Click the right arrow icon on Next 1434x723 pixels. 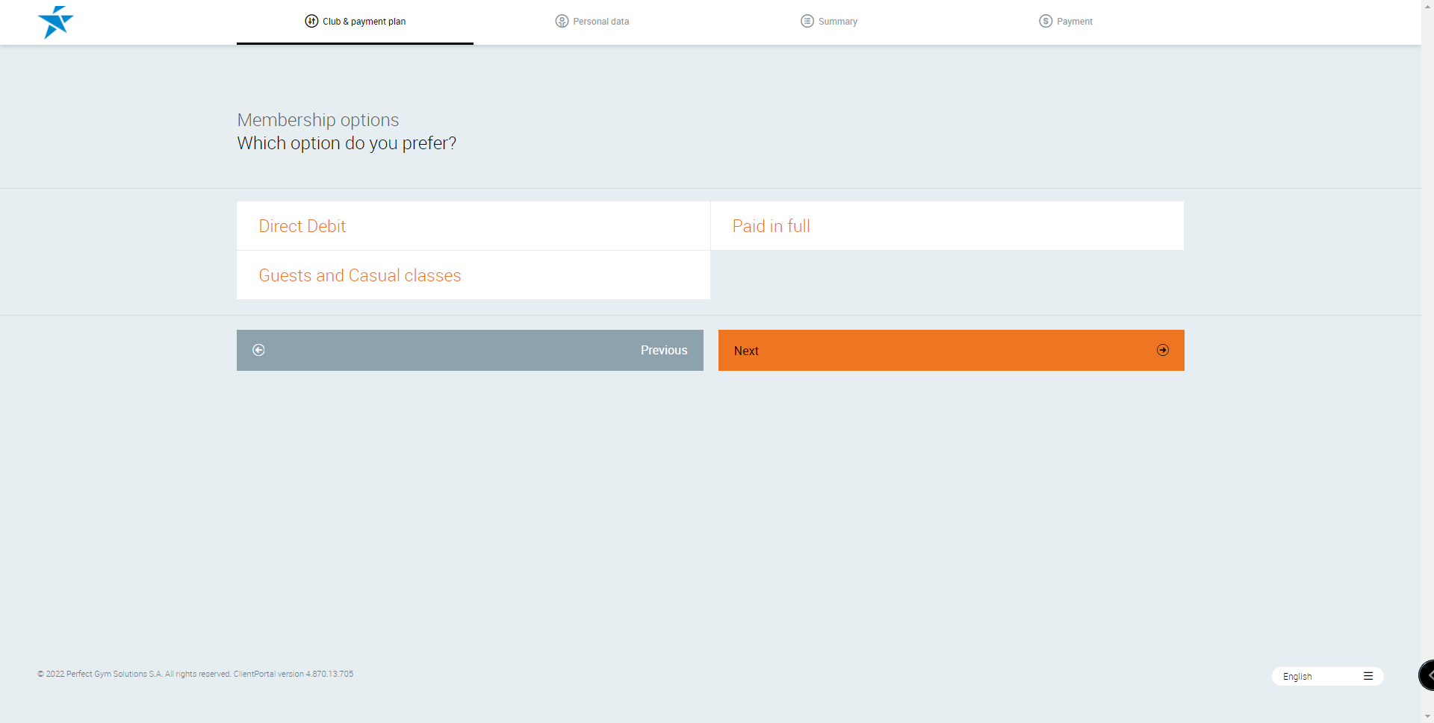click(1163, 350)
